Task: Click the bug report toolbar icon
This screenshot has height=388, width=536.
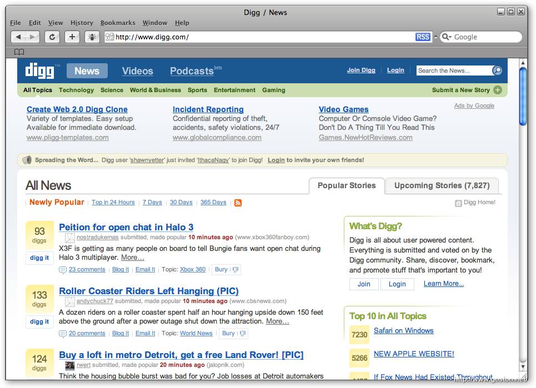Action: [92, 37]
